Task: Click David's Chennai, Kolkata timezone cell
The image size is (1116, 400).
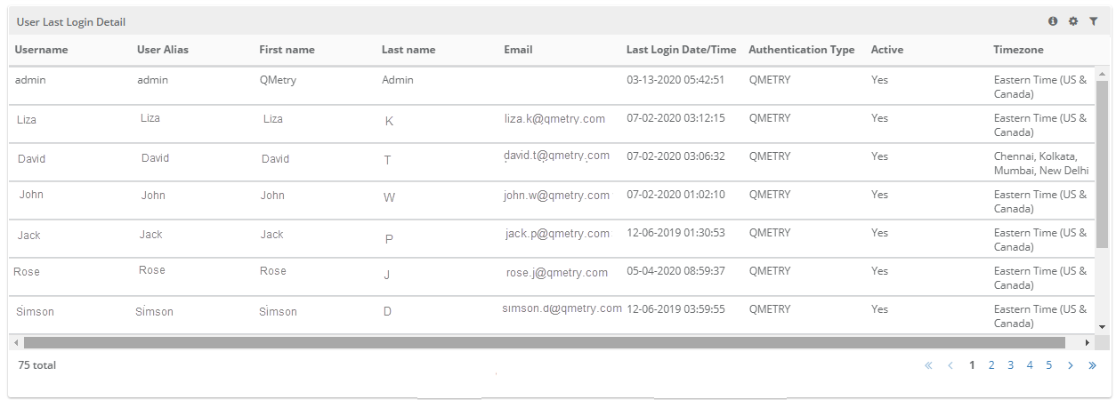Action: coord(1041,163)
